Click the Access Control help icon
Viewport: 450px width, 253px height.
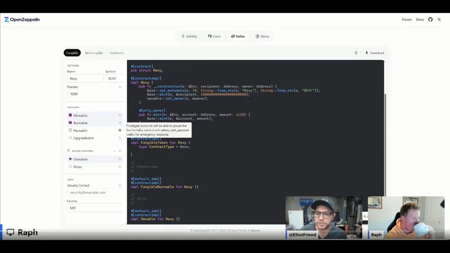(120, 151)
